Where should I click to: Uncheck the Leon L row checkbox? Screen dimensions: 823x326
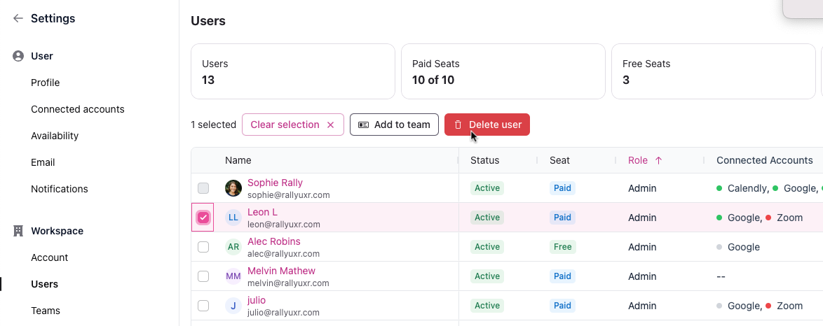pos(203,218)
